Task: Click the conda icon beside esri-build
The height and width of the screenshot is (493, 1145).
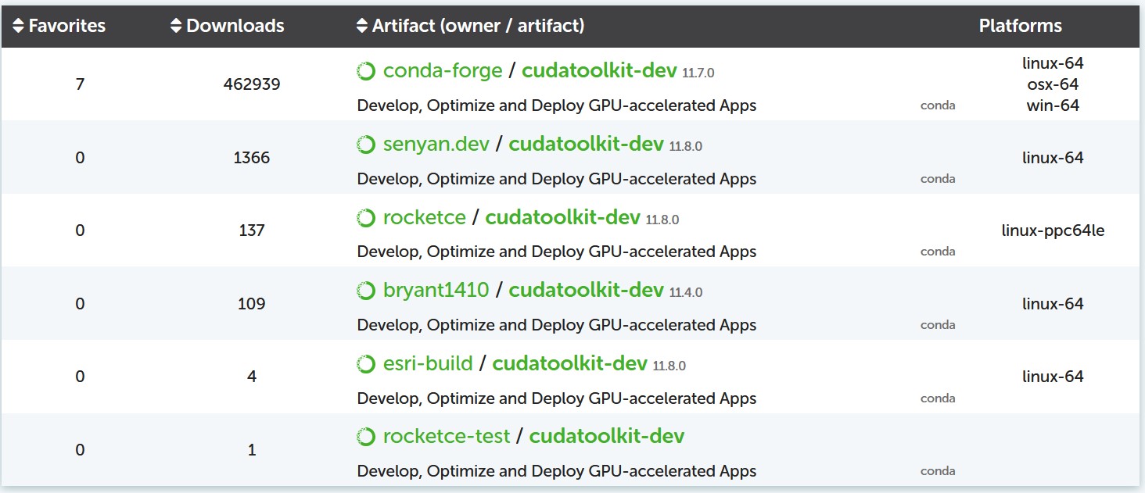Action: pos(365,364)
